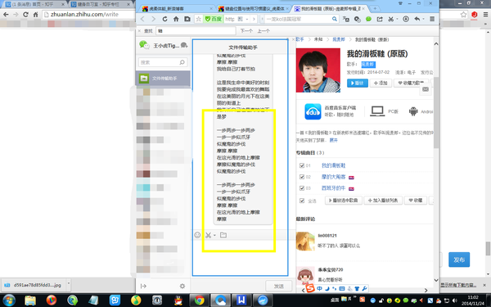Click 上一个 in the find bar
Image resolution: width=491 pixels, height=307 pixels.
tap(264, 31)
